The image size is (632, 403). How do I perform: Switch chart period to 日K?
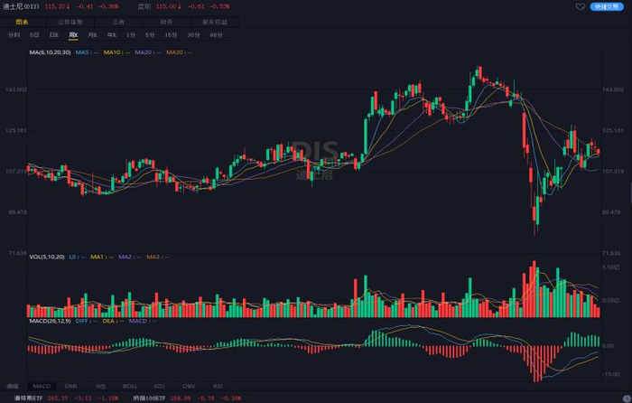[x=53, y=34]
